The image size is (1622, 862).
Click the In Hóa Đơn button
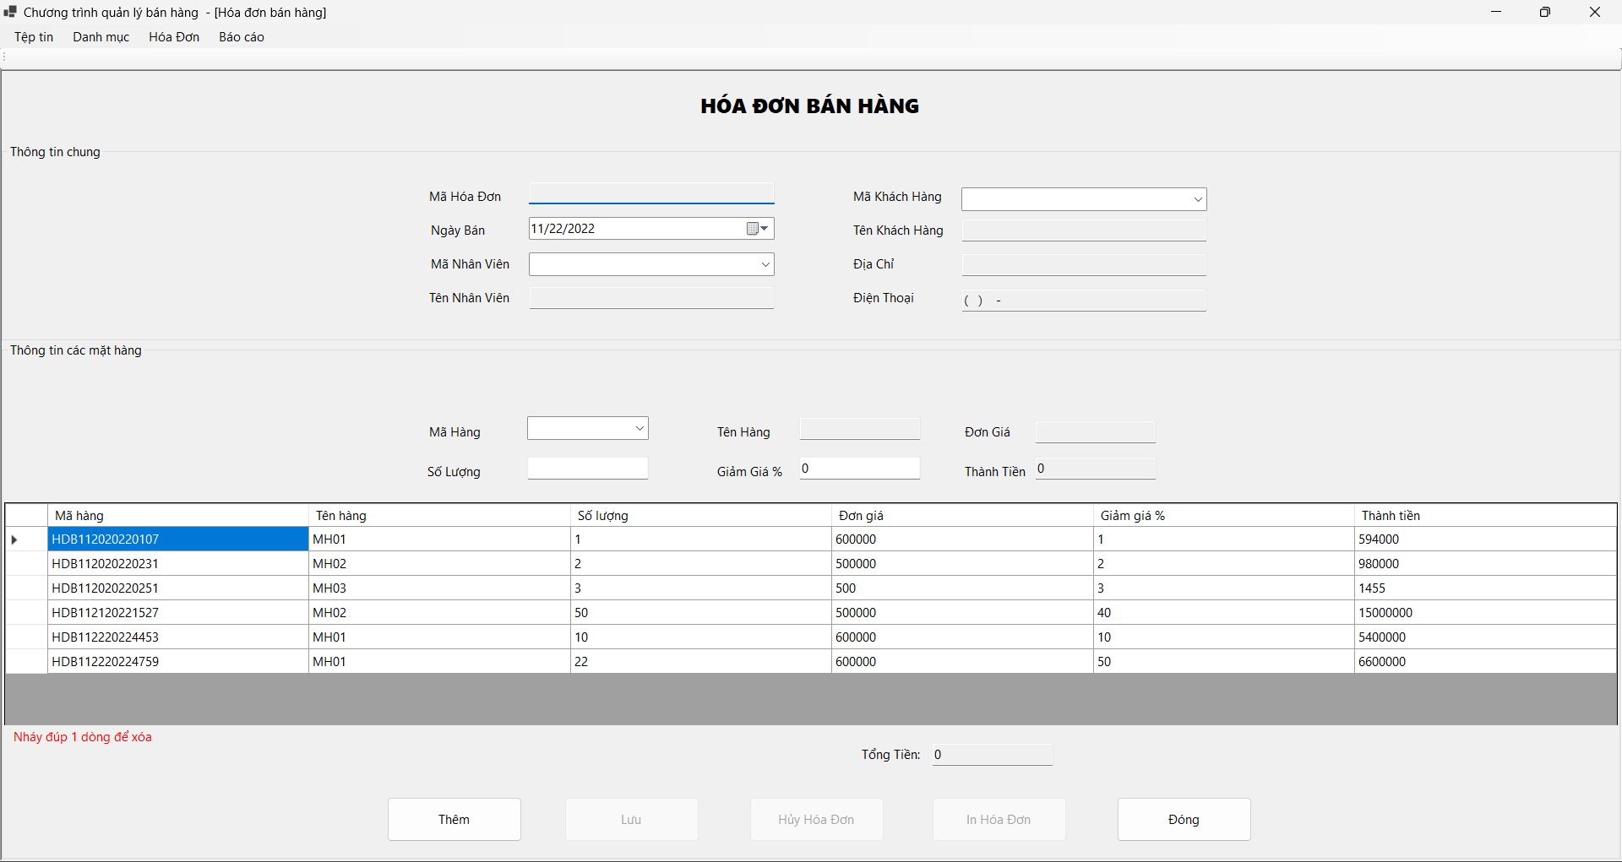click(999, 819)
